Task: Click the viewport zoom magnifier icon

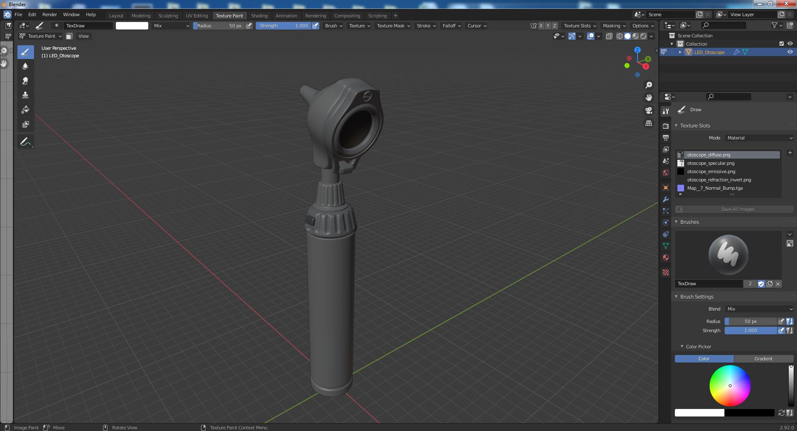Action: click(648, 85)
